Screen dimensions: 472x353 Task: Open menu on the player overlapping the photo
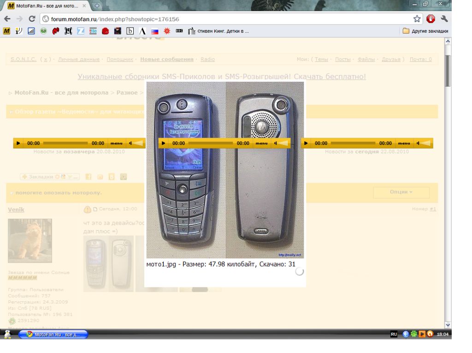pos(262,143)
